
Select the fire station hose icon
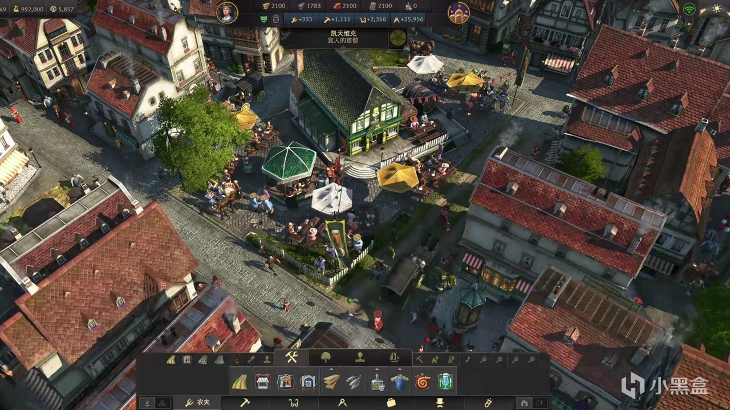tap(423, 382)
